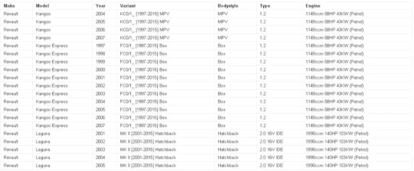Select Kangoo Express model cell in 2002 row
This screenshot has height=171, width=414.
pyautogui.click(x=52, y=86)
